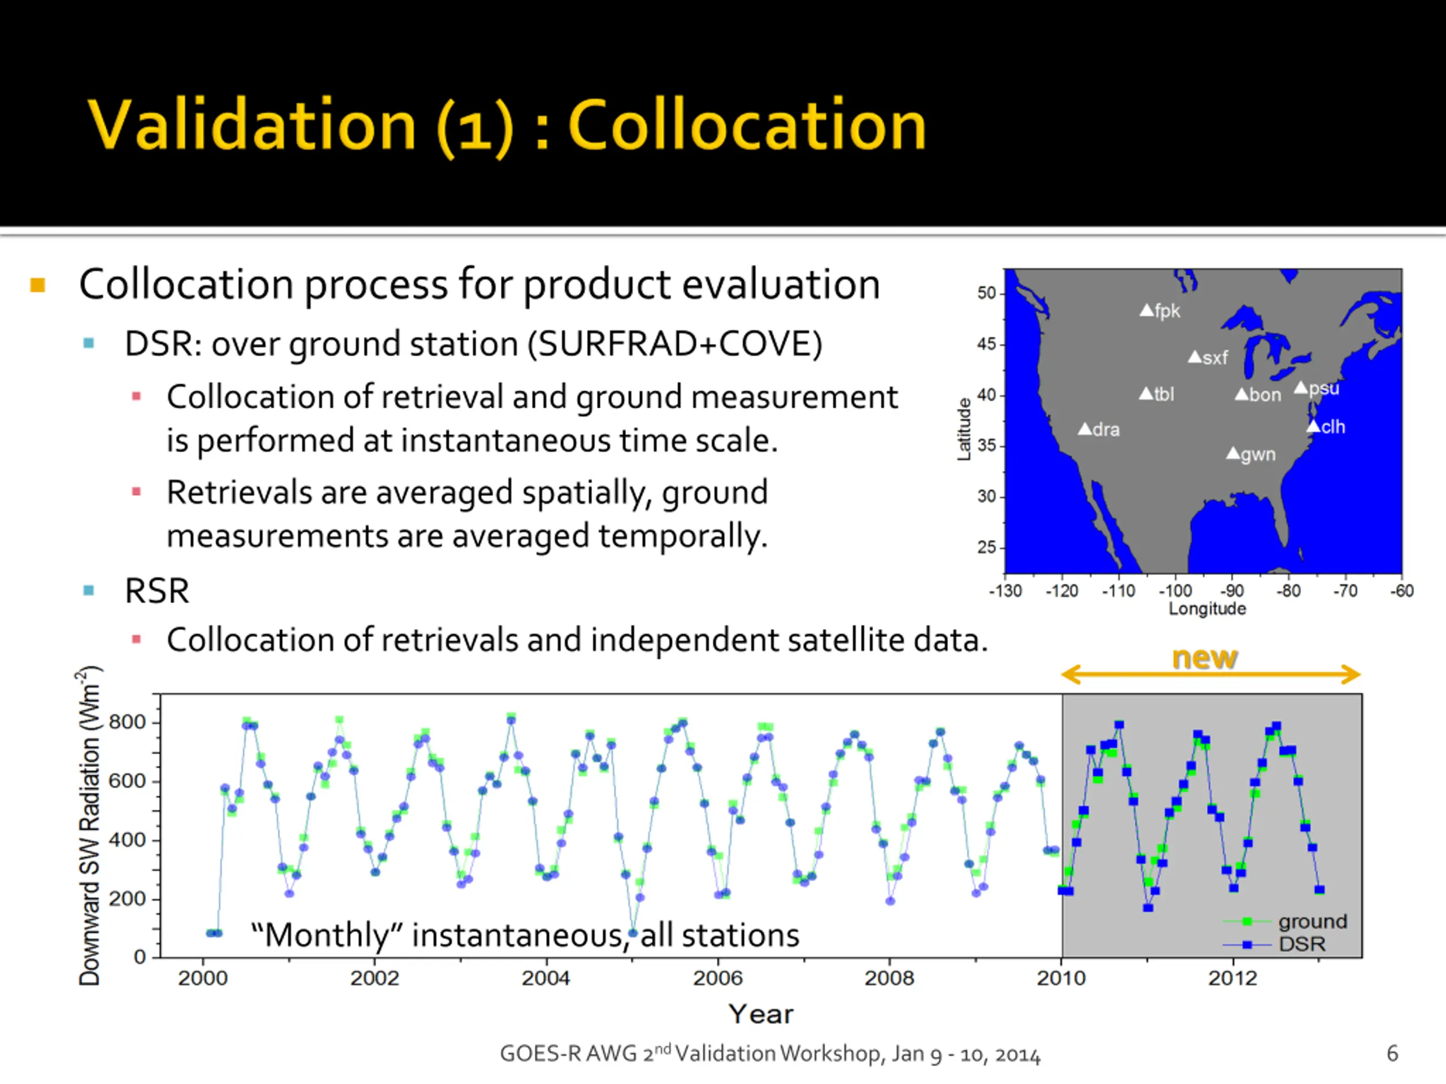The height and width of the screenshot is (1084, 1446).
Task: Click the '2000' tick label on year axis
Action: [203, 978]
